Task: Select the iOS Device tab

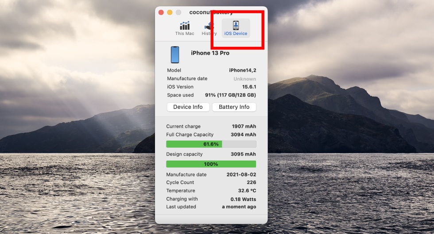Action: coord(236,28)
